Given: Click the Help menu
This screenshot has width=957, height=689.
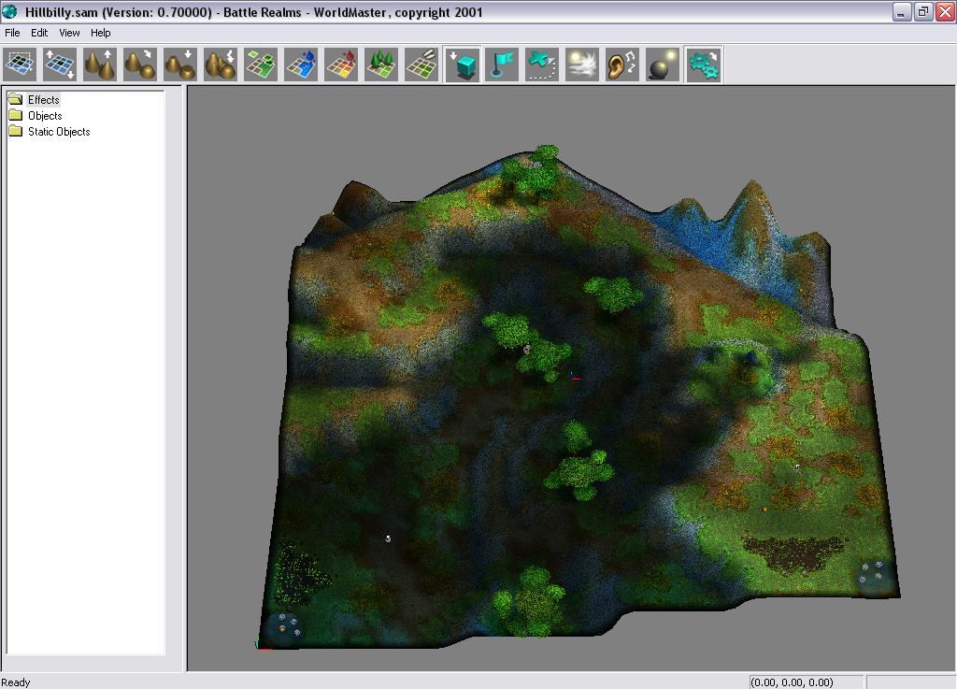Looking at the screenshot, I should pyautogui.click(x=100, y=33).
